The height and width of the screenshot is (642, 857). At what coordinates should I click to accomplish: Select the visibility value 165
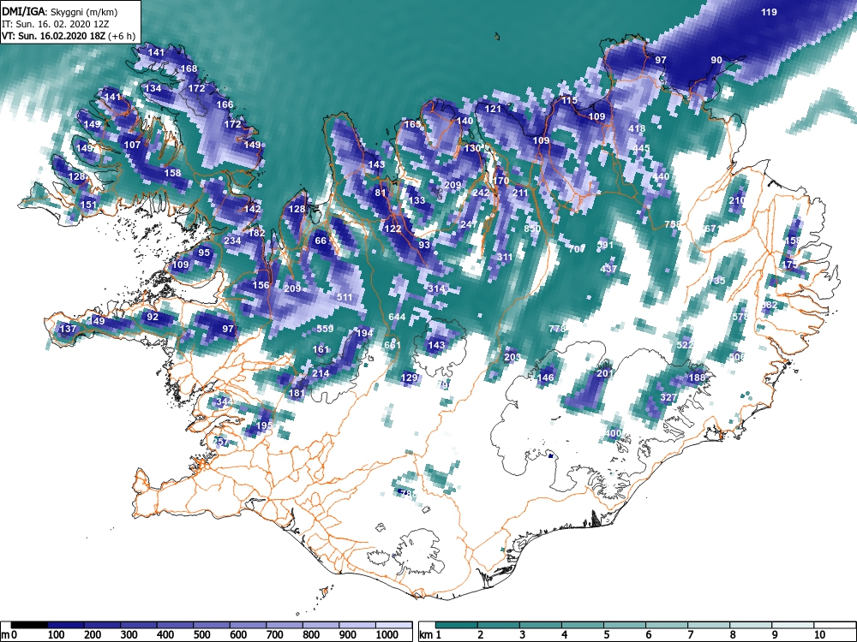coord(413,124)
